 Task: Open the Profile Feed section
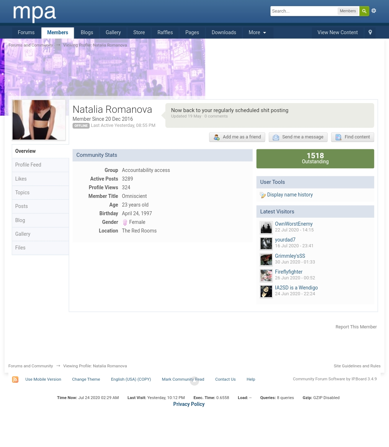(40, 165)
